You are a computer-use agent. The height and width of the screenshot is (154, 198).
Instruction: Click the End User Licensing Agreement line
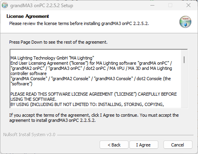click(91, 63)
